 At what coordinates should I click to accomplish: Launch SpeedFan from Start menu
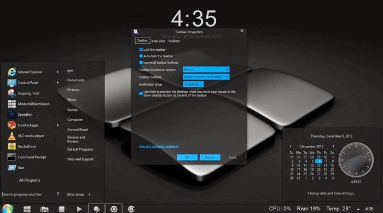[x=20, y=115]
